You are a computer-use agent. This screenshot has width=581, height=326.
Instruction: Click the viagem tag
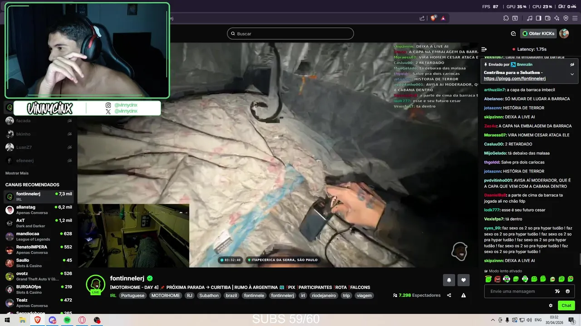(364, 296)
